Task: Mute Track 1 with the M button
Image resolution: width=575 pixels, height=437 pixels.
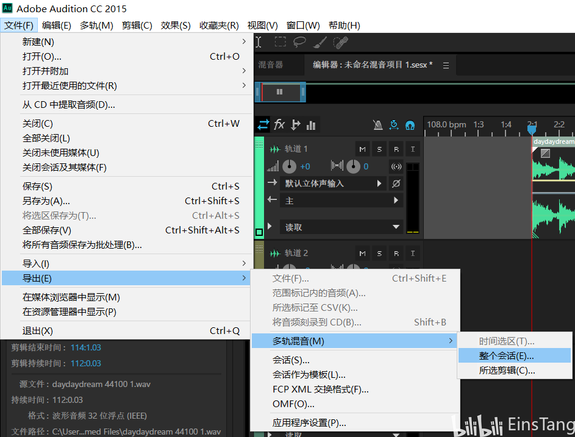Action: tap(362, 149)
